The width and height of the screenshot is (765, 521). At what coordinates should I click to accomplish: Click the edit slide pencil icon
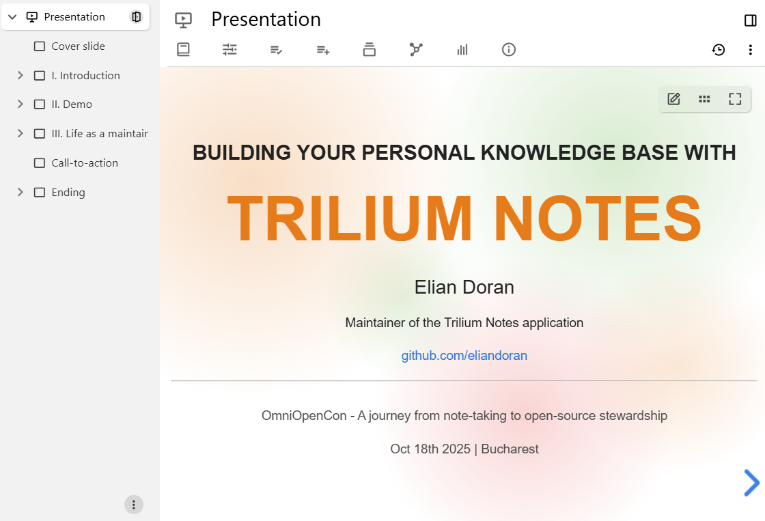click(673, 99)
